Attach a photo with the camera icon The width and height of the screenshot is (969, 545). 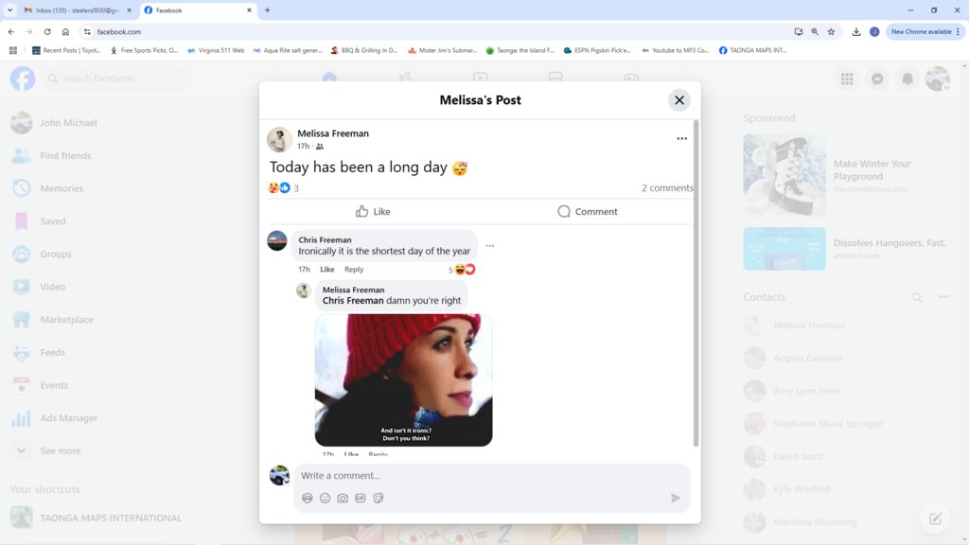pyautogui.click(x=343, y=498)
